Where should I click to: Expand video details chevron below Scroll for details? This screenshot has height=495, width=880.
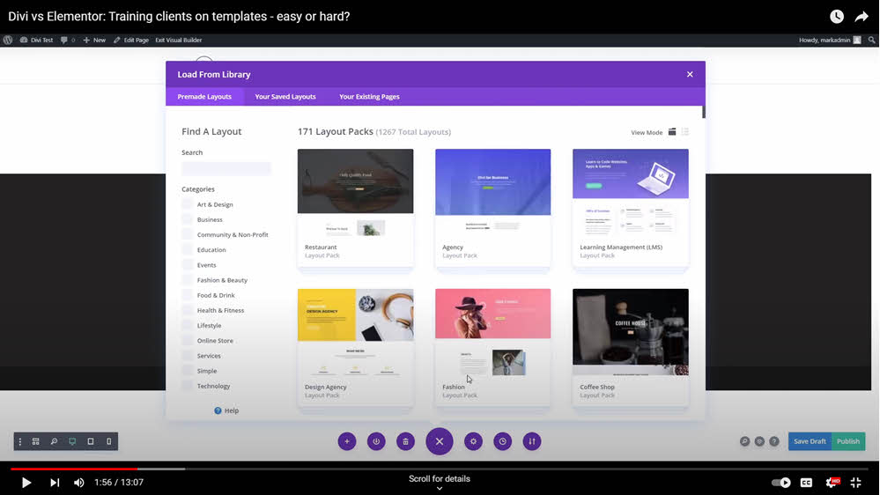[440, 489]
